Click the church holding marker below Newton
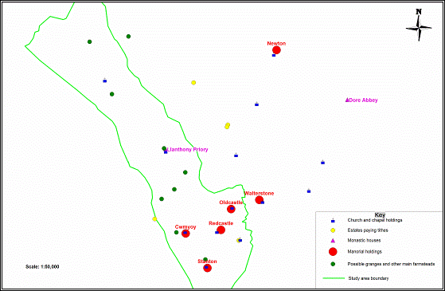Viewport: 445px width, 291px height. coord(274,55)
